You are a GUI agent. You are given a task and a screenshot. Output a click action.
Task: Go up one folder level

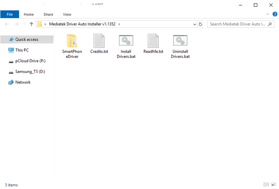pos(31,24)
